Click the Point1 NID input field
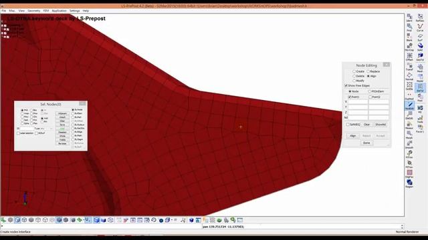Viewport: 428px width, 240px height. click(x=358, y=117)
